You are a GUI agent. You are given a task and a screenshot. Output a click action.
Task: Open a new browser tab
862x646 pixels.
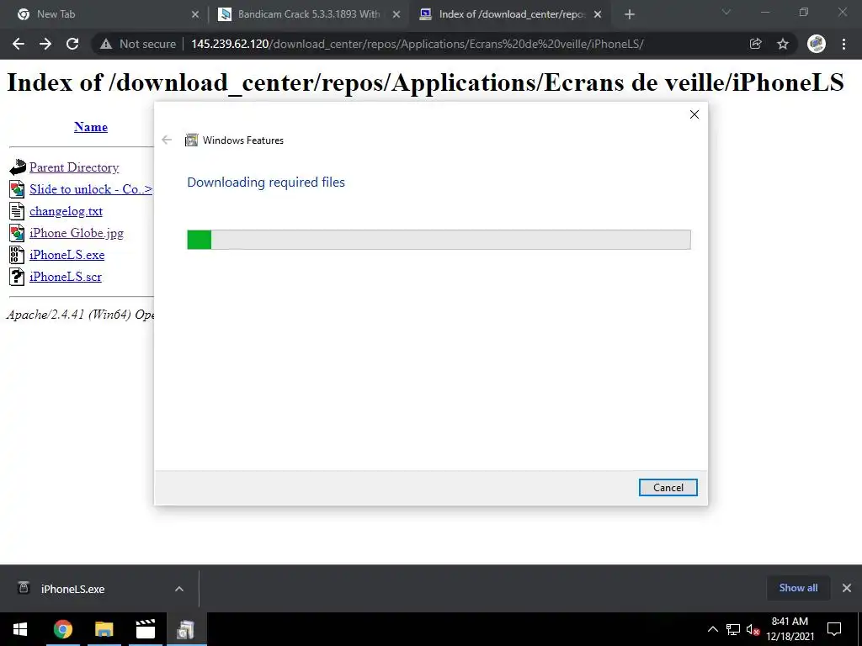[630, 14]
